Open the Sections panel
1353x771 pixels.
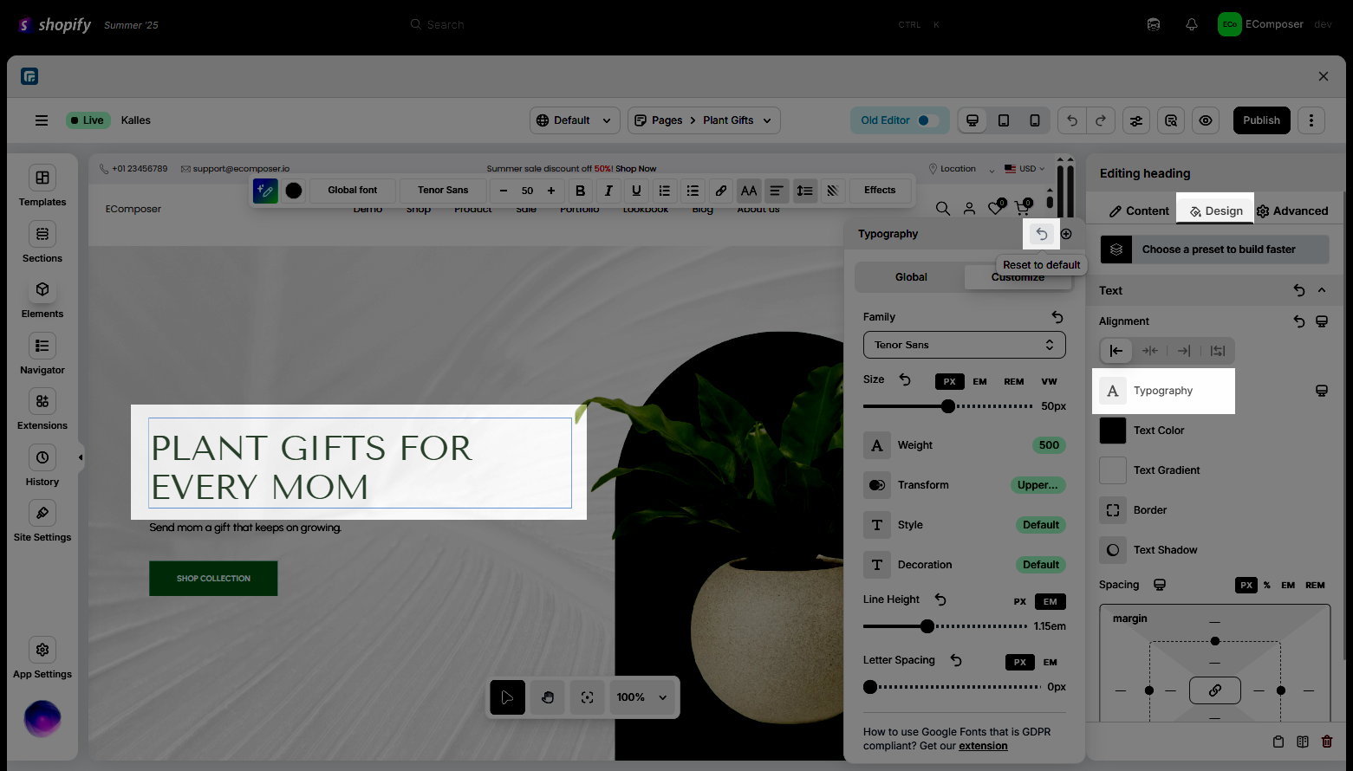coord(42,242)
